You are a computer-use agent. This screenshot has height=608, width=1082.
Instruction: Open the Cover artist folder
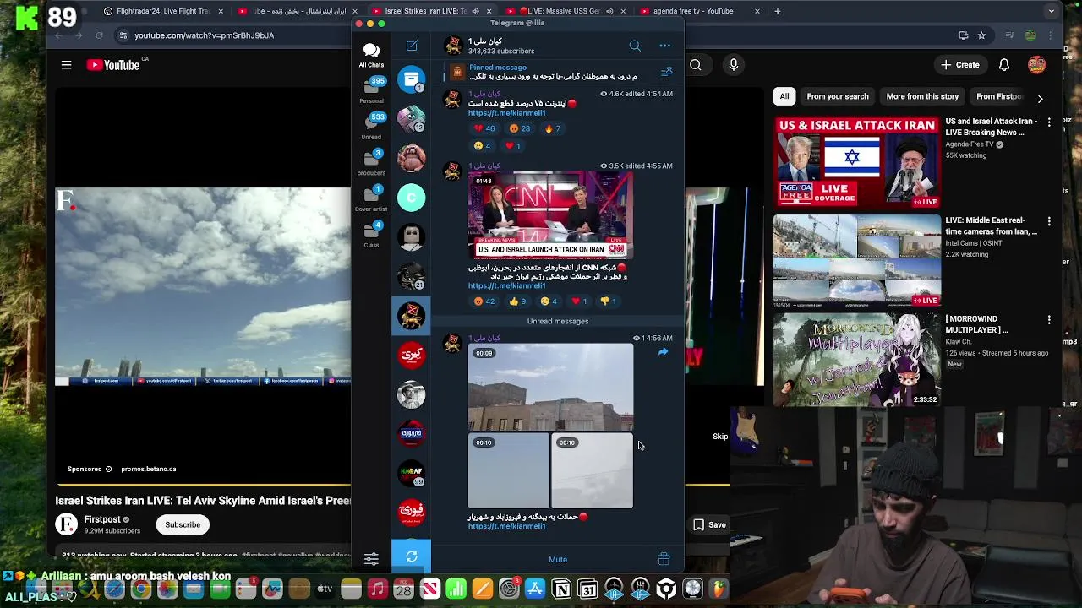[371, 199]
